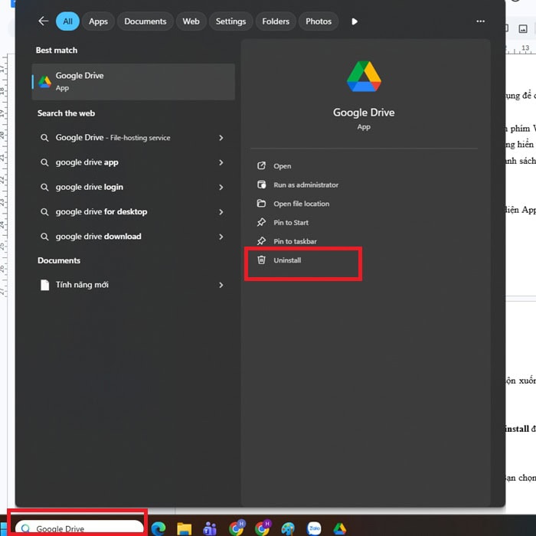Screen dimensions: 536x536
Task: Open Microsoft Teams from the taskbar
Action: point(210,528)
